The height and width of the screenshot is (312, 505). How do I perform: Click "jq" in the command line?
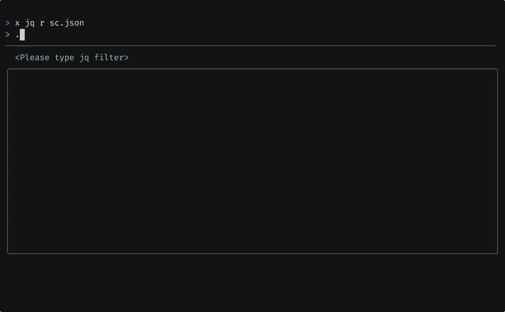coord(30,23)
